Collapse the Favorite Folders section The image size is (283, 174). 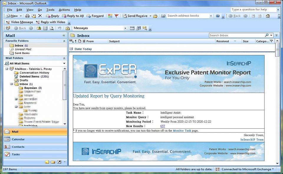pos(64,41)
